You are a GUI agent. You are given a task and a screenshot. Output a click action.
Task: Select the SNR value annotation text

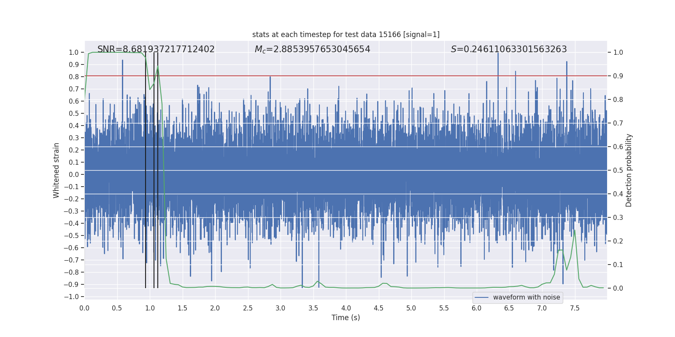(x=156, y=49)
